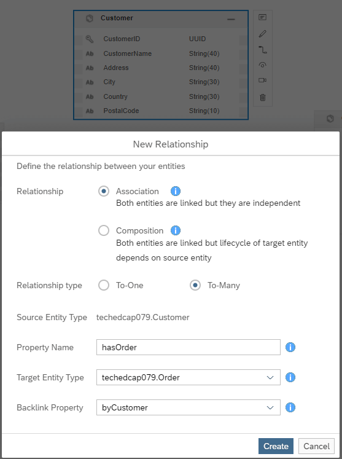
Task: Click the Property Name input field
Action: [x=188, y=347]
